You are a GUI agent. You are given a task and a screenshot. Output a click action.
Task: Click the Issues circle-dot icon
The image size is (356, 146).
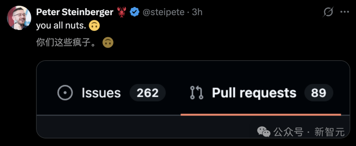pyautogui.click(x=65, y=93)
